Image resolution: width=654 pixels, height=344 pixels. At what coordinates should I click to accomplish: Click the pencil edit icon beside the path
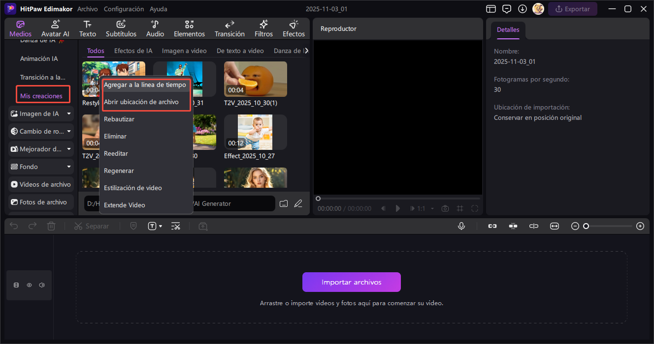298,203
